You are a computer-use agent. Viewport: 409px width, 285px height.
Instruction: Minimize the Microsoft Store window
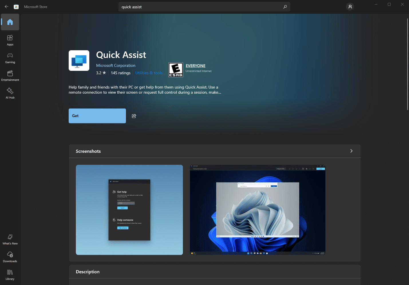click(x=376, y=4)
